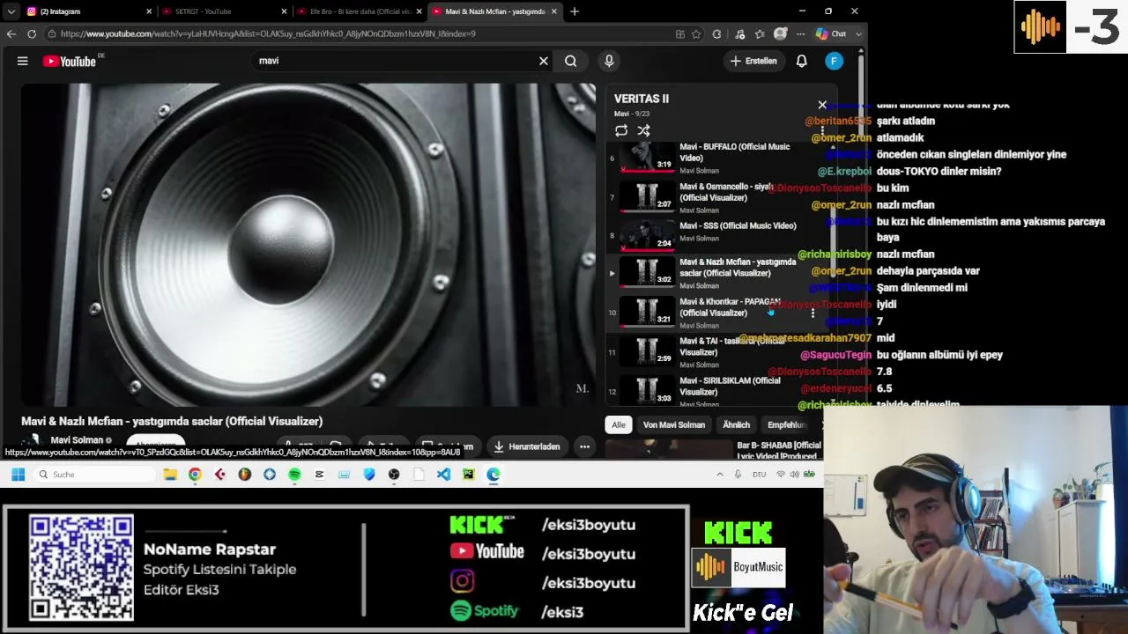1128x634 pixels.
Task: Show hidden icons in the system tray
Action: coord(720,474)
